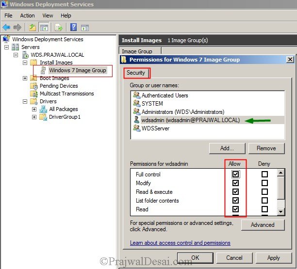
Task: Toggle the Deny checkbox for Modify
Action: click(x=264, y=183)
